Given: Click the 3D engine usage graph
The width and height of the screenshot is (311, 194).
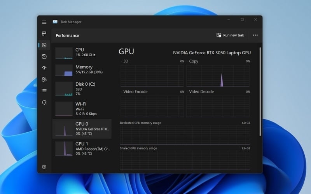Looking at the screenshot, I should point(152,76).
